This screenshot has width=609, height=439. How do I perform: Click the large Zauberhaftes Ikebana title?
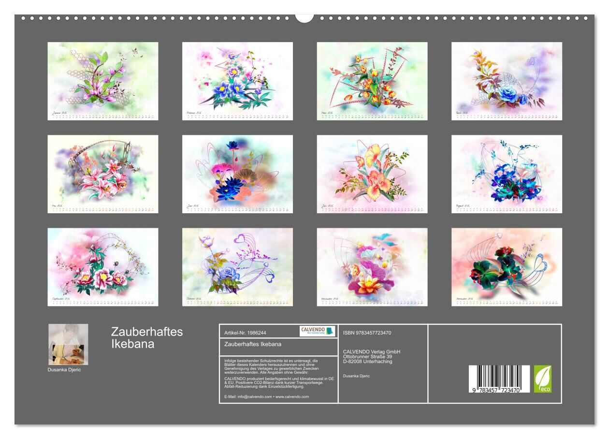tap(147, 338)
